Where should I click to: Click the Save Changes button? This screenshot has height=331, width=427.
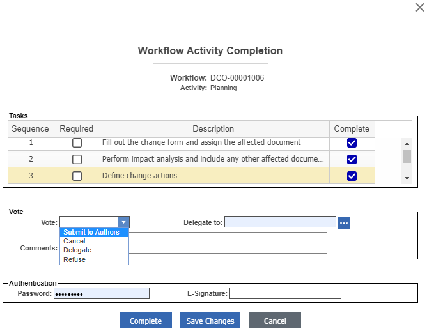point(210,321)
